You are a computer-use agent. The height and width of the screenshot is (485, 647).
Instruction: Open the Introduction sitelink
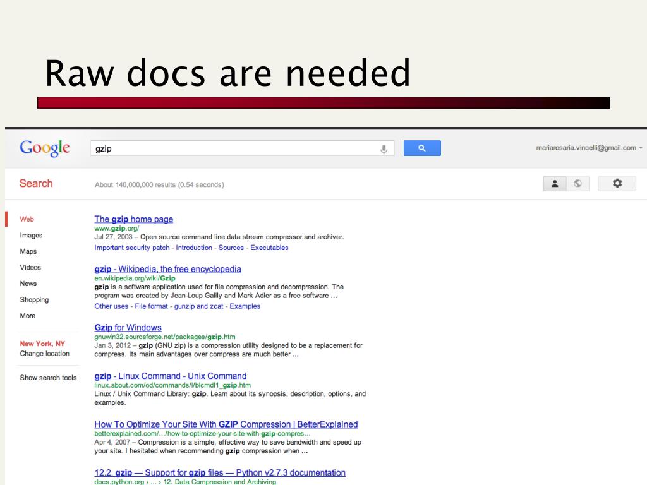[194, 248]
